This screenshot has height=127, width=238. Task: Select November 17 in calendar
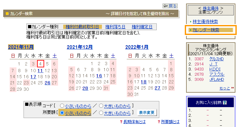33,77
